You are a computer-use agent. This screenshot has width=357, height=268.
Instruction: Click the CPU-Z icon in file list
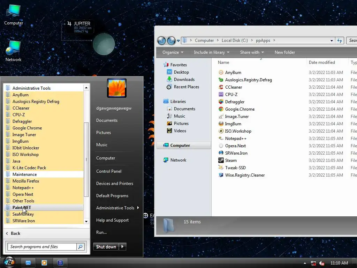coord(221,94)
